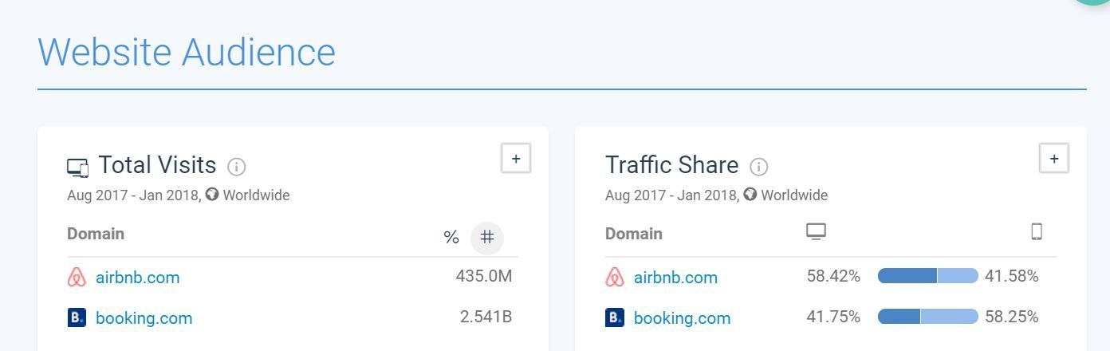1110x351 pixels.
Task: Click Domain column header in Traffic Share
Action: pos(634,234)
